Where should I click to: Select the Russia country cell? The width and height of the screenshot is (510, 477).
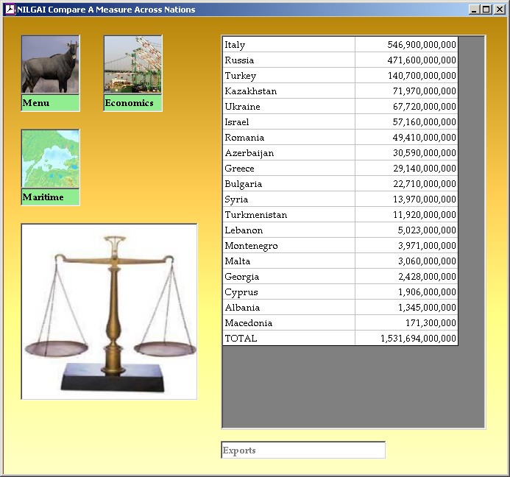tap(288, 60)
